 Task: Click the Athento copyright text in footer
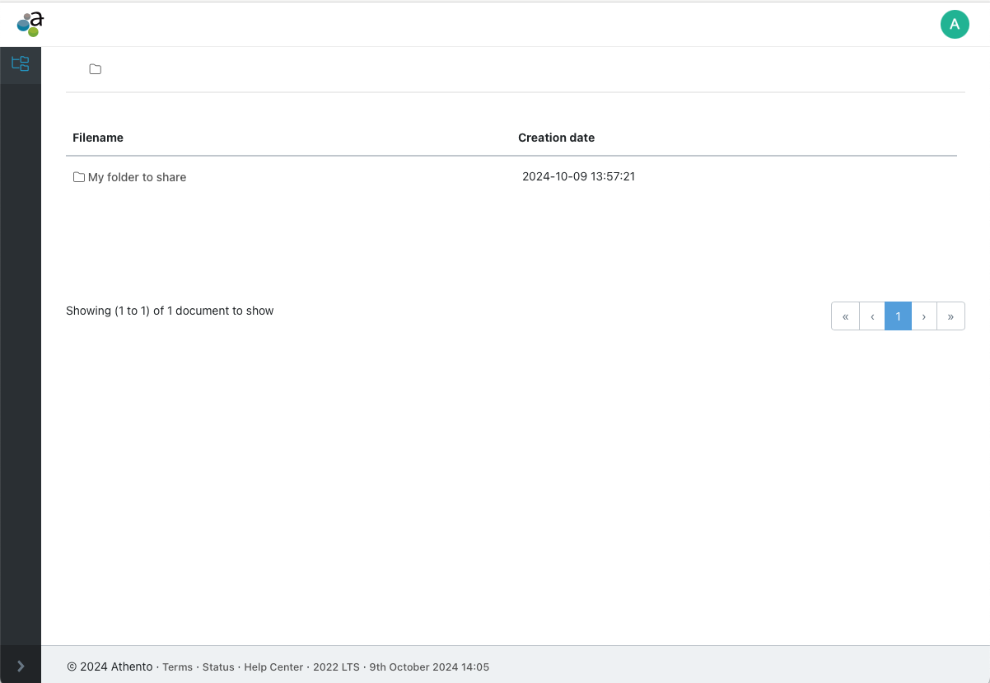[x=110, y=667]
